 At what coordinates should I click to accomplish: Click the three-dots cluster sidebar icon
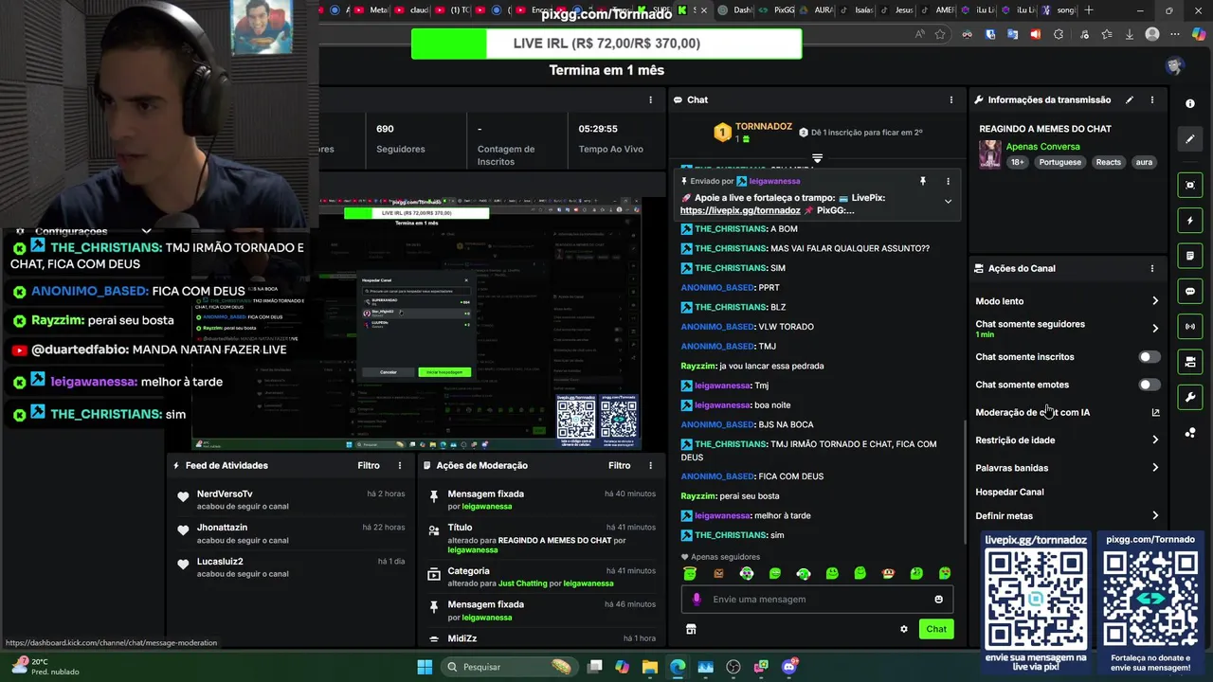point(1190,433)
